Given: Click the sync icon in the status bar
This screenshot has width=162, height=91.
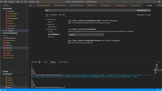Looking at the screenshot, I should tap(5, 90).
